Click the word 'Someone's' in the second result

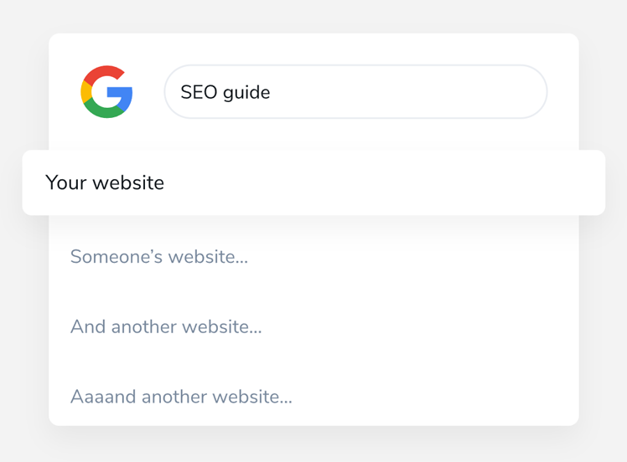(117, 256)
